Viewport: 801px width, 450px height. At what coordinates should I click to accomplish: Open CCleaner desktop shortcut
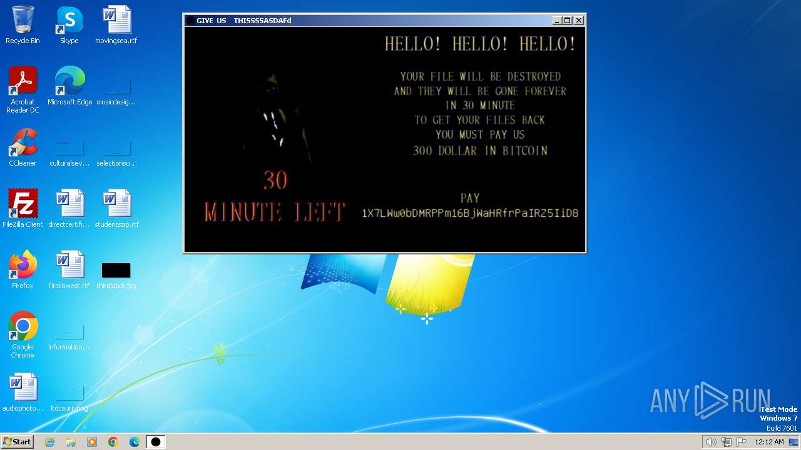(23, 147)
